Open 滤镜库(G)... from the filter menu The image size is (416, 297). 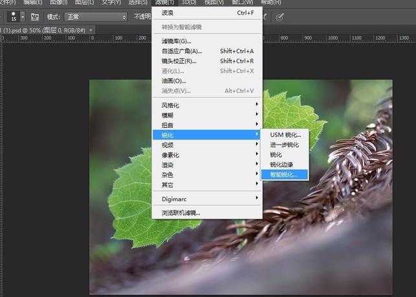coord(176,41)
